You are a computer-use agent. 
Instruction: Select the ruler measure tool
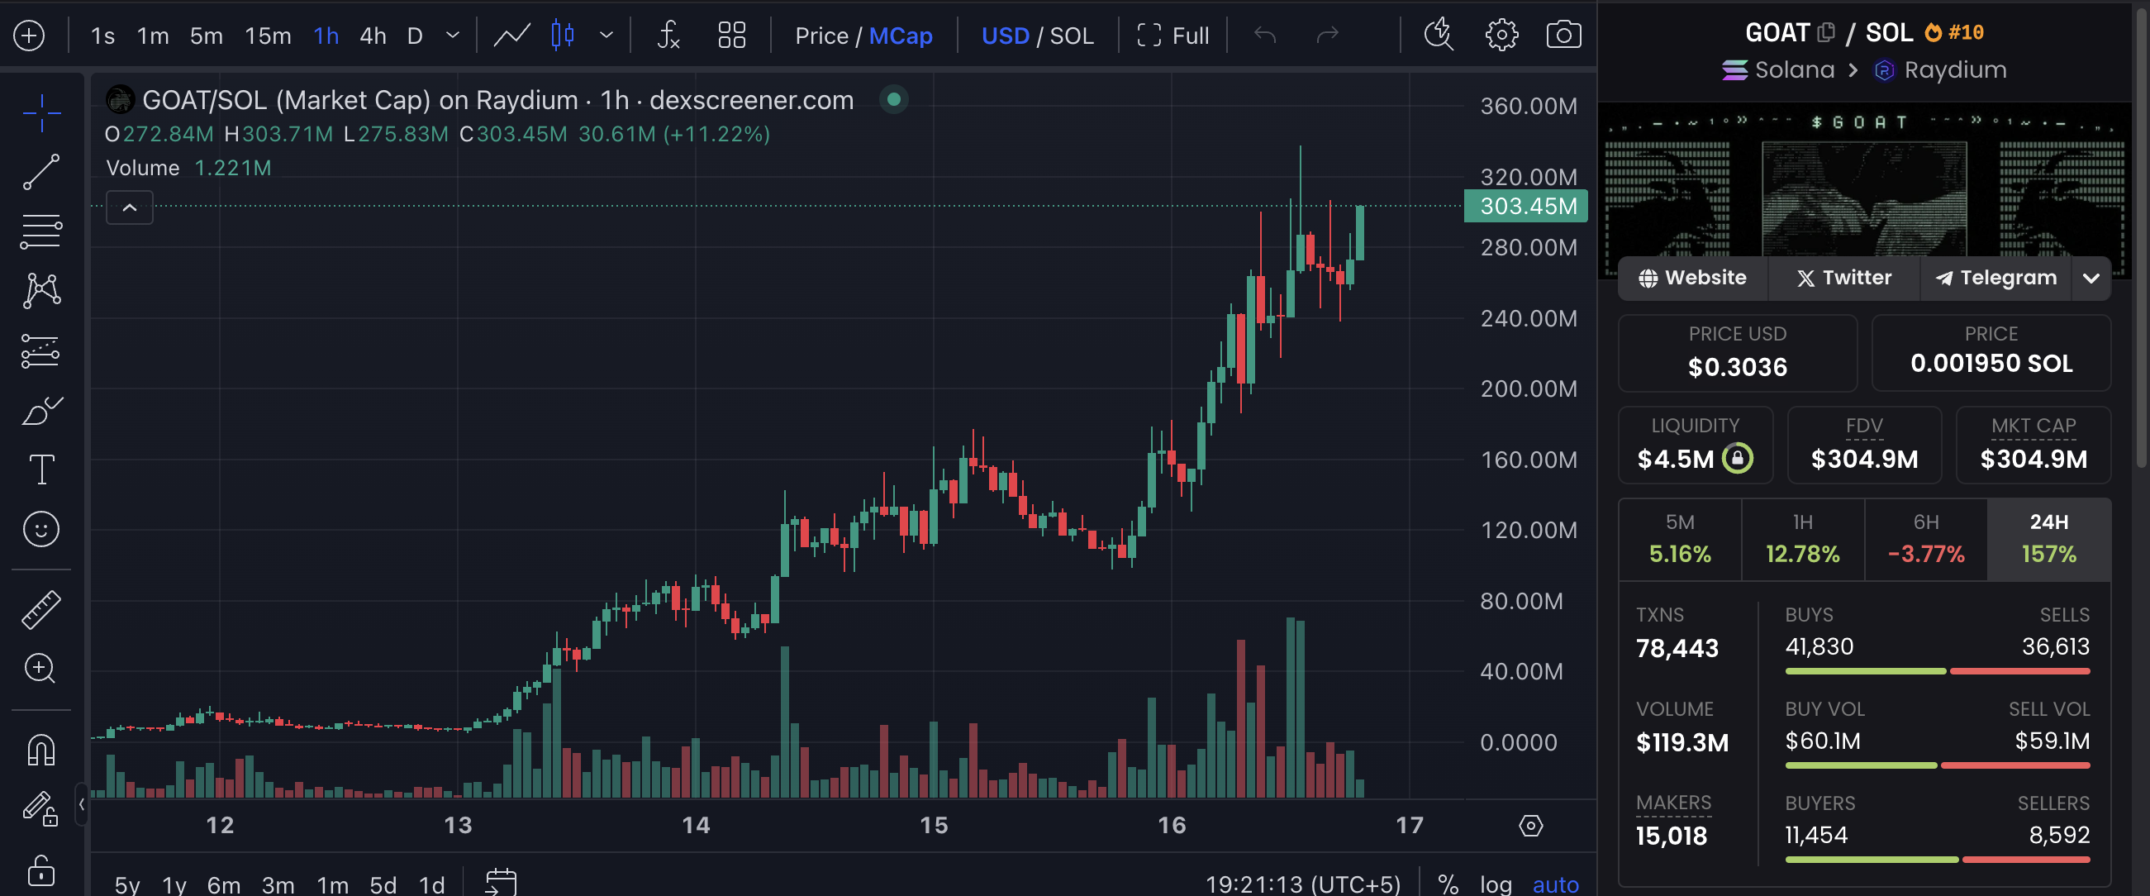(40, 608)
